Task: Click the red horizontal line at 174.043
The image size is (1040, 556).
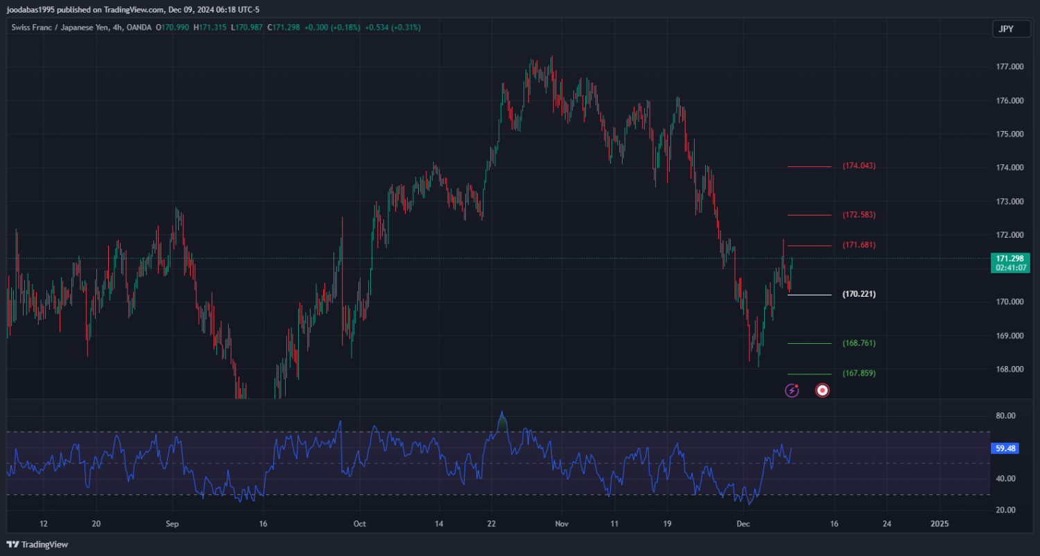Action: point(810,166)
